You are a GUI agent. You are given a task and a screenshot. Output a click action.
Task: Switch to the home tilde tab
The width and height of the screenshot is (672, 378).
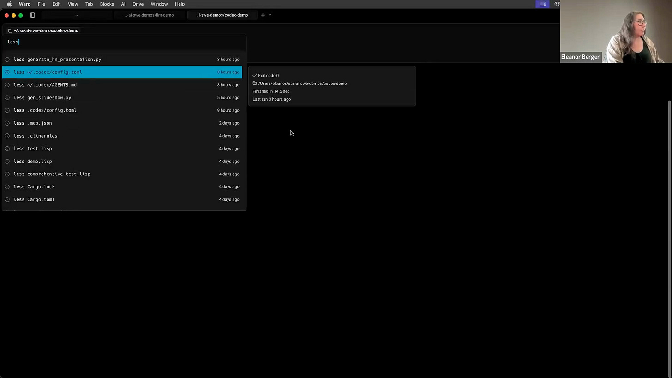point(77,15)
